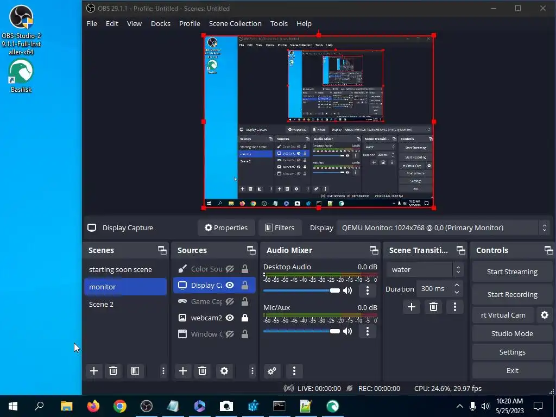556x417 pixels.
Task: Click Start Recording button
Action: [x=512, y=294]
